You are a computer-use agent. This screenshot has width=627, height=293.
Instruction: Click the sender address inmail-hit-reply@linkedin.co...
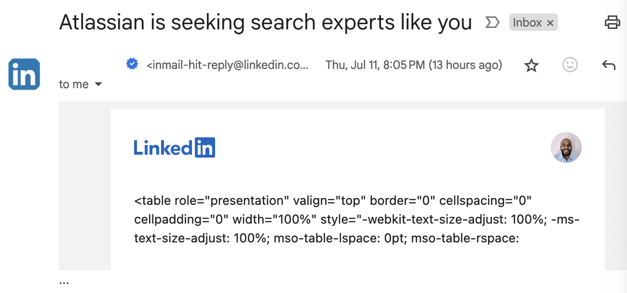point(227,65)
